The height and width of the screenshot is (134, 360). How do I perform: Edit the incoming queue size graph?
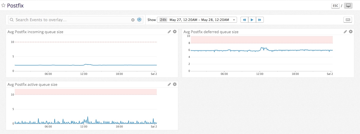[x=169, y=32]
